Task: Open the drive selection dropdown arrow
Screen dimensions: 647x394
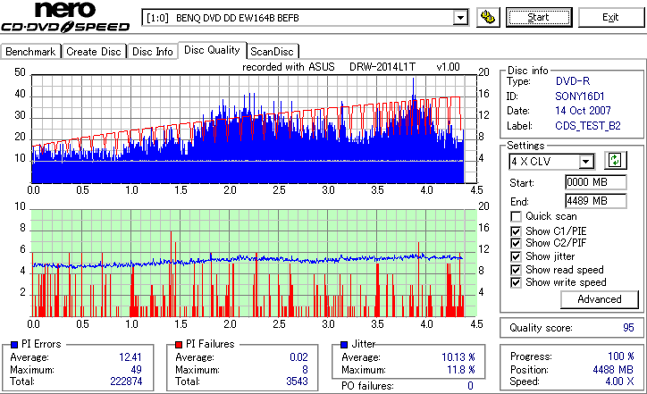Action: 460,18
